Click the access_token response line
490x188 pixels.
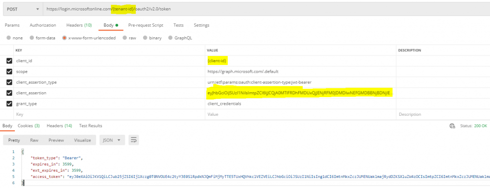[260, 177]
